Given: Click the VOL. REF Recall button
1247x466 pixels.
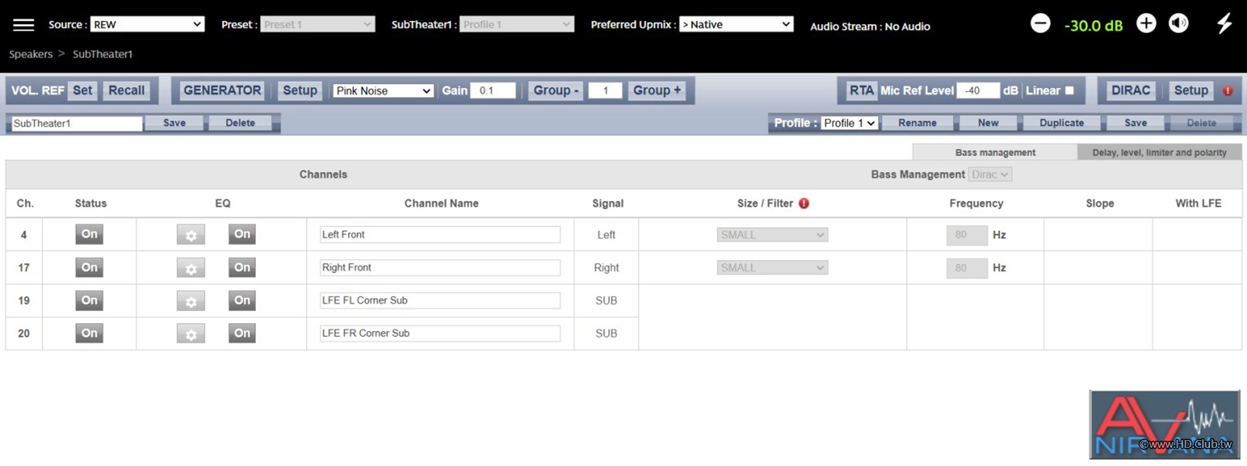Looking at the screenshot, I should click(127, 91).
